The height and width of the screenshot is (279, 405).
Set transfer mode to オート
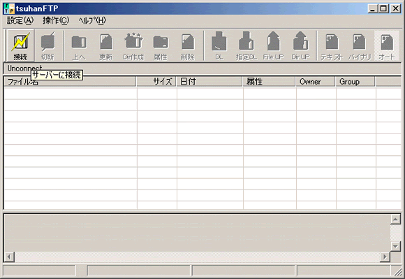(x=387, y=45)
